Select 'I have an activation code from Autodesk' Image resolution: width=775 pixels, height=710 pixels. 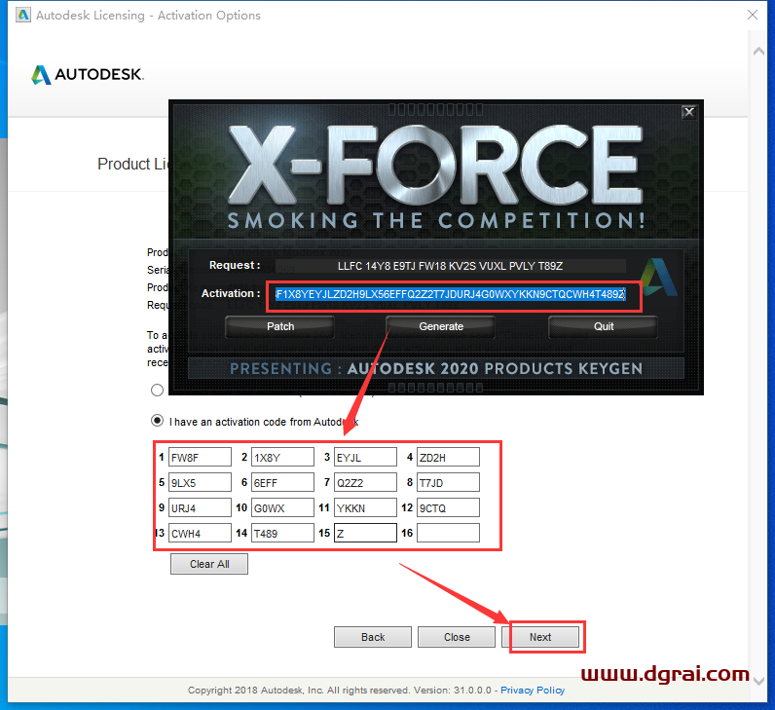pyautogui.click(x=157, y=422)
